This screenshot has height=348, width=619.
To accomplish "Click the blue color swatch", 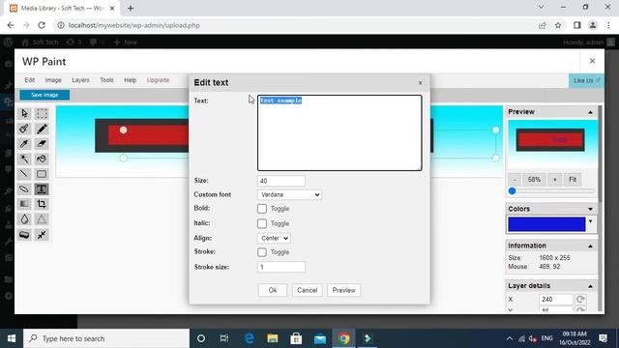I will [546, 224].
